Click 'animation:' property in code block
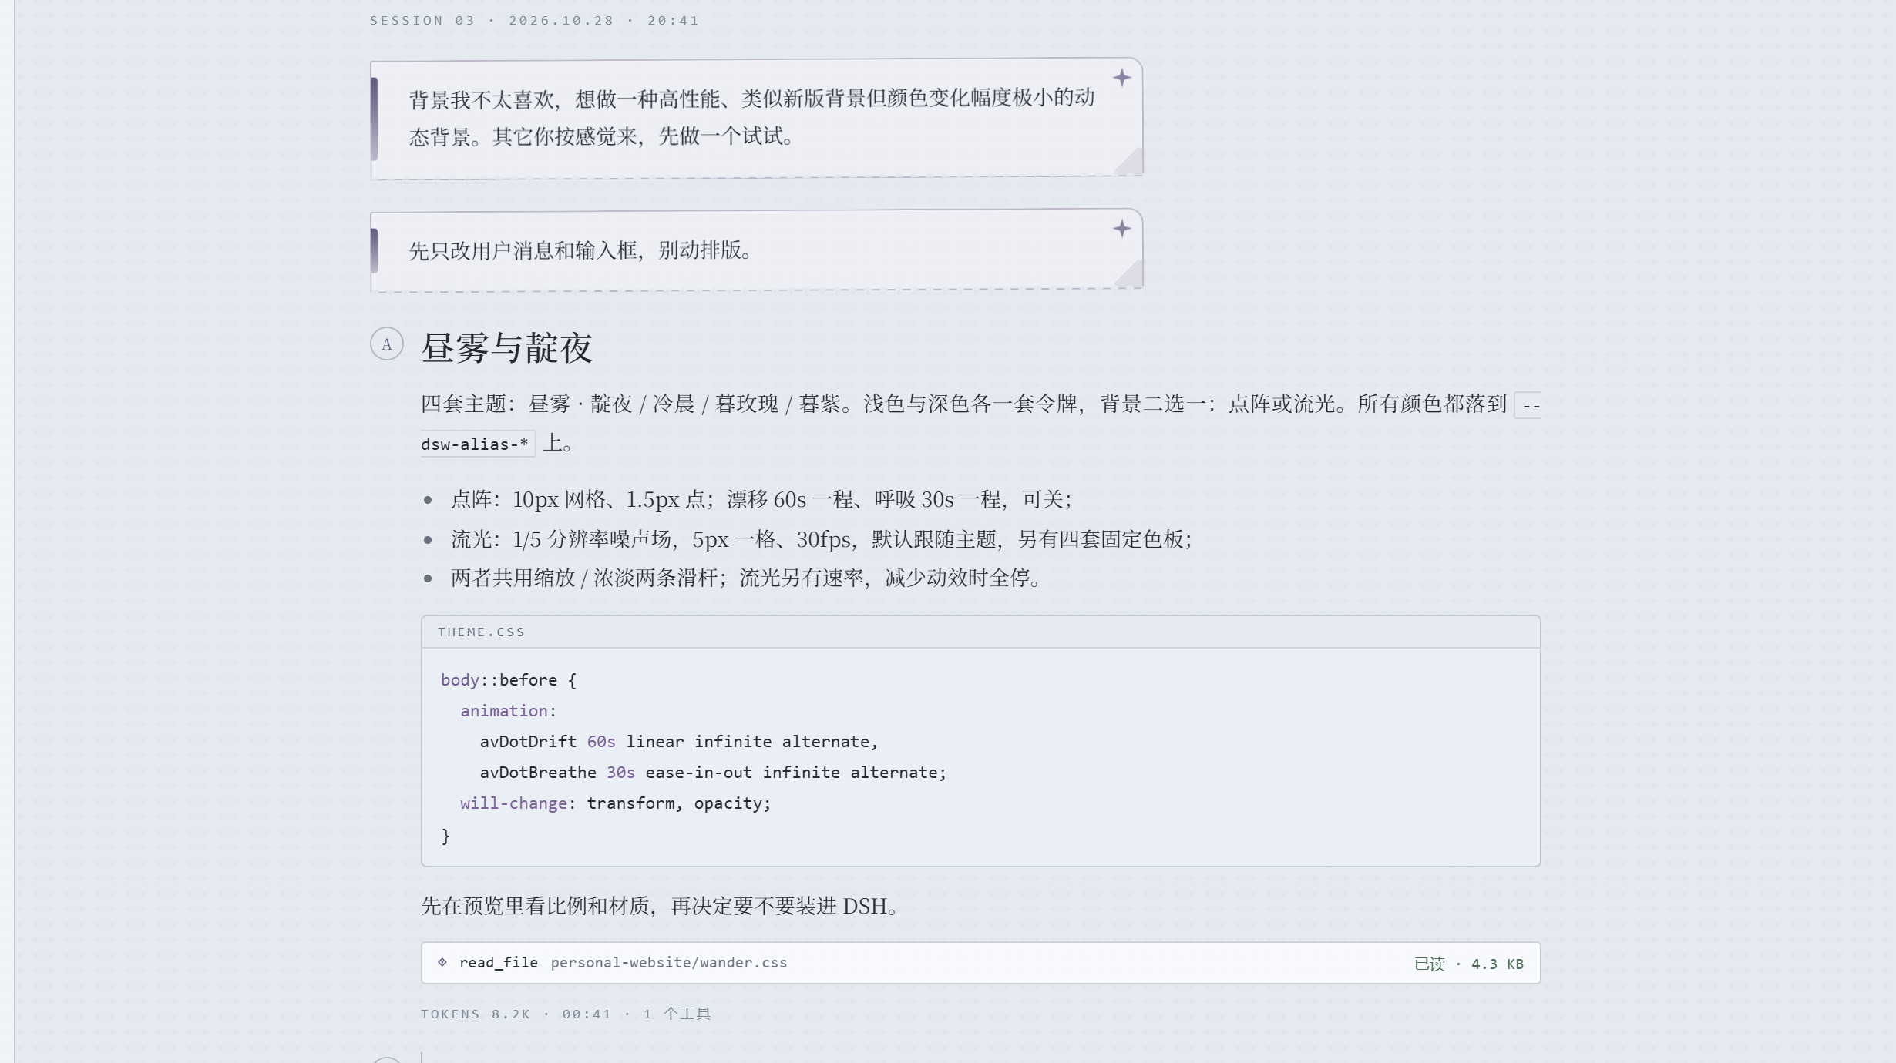Viewport: 1896px width, 1063px height. (508, 711)
